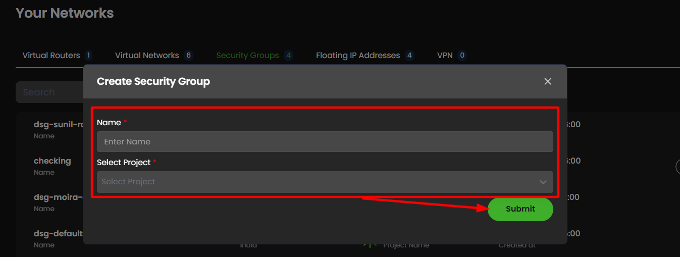Open the Select Project dropdown
Screen dimensions: 680x257
(325, 182)
